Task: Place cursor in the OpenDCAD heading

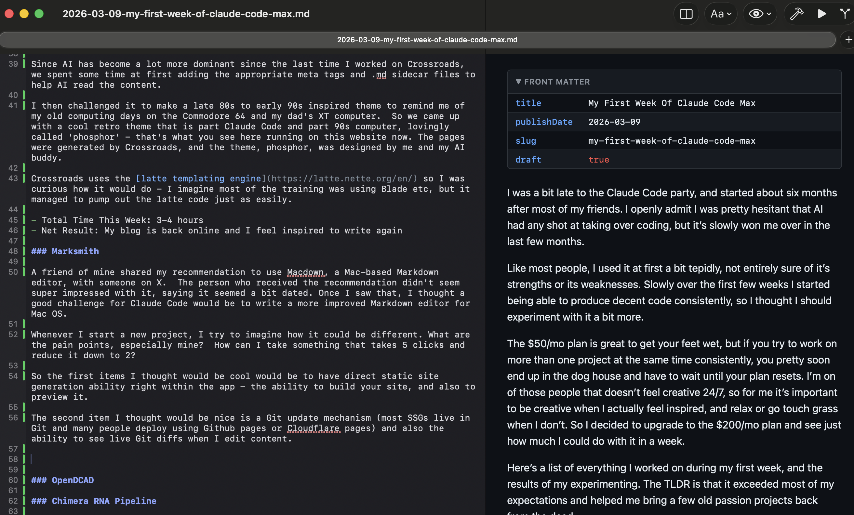Action: tap(73, 480)
